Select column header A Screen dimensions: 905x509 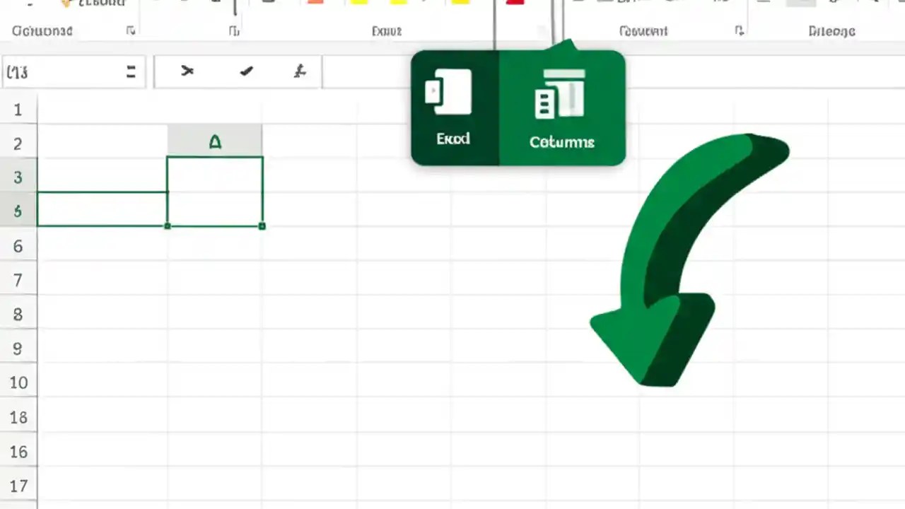[x=214, y=141]
